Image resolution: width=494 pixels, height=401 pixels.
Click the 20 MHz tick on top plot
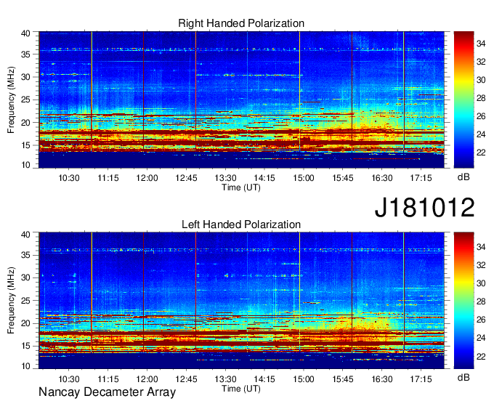(x=25, y=123)
